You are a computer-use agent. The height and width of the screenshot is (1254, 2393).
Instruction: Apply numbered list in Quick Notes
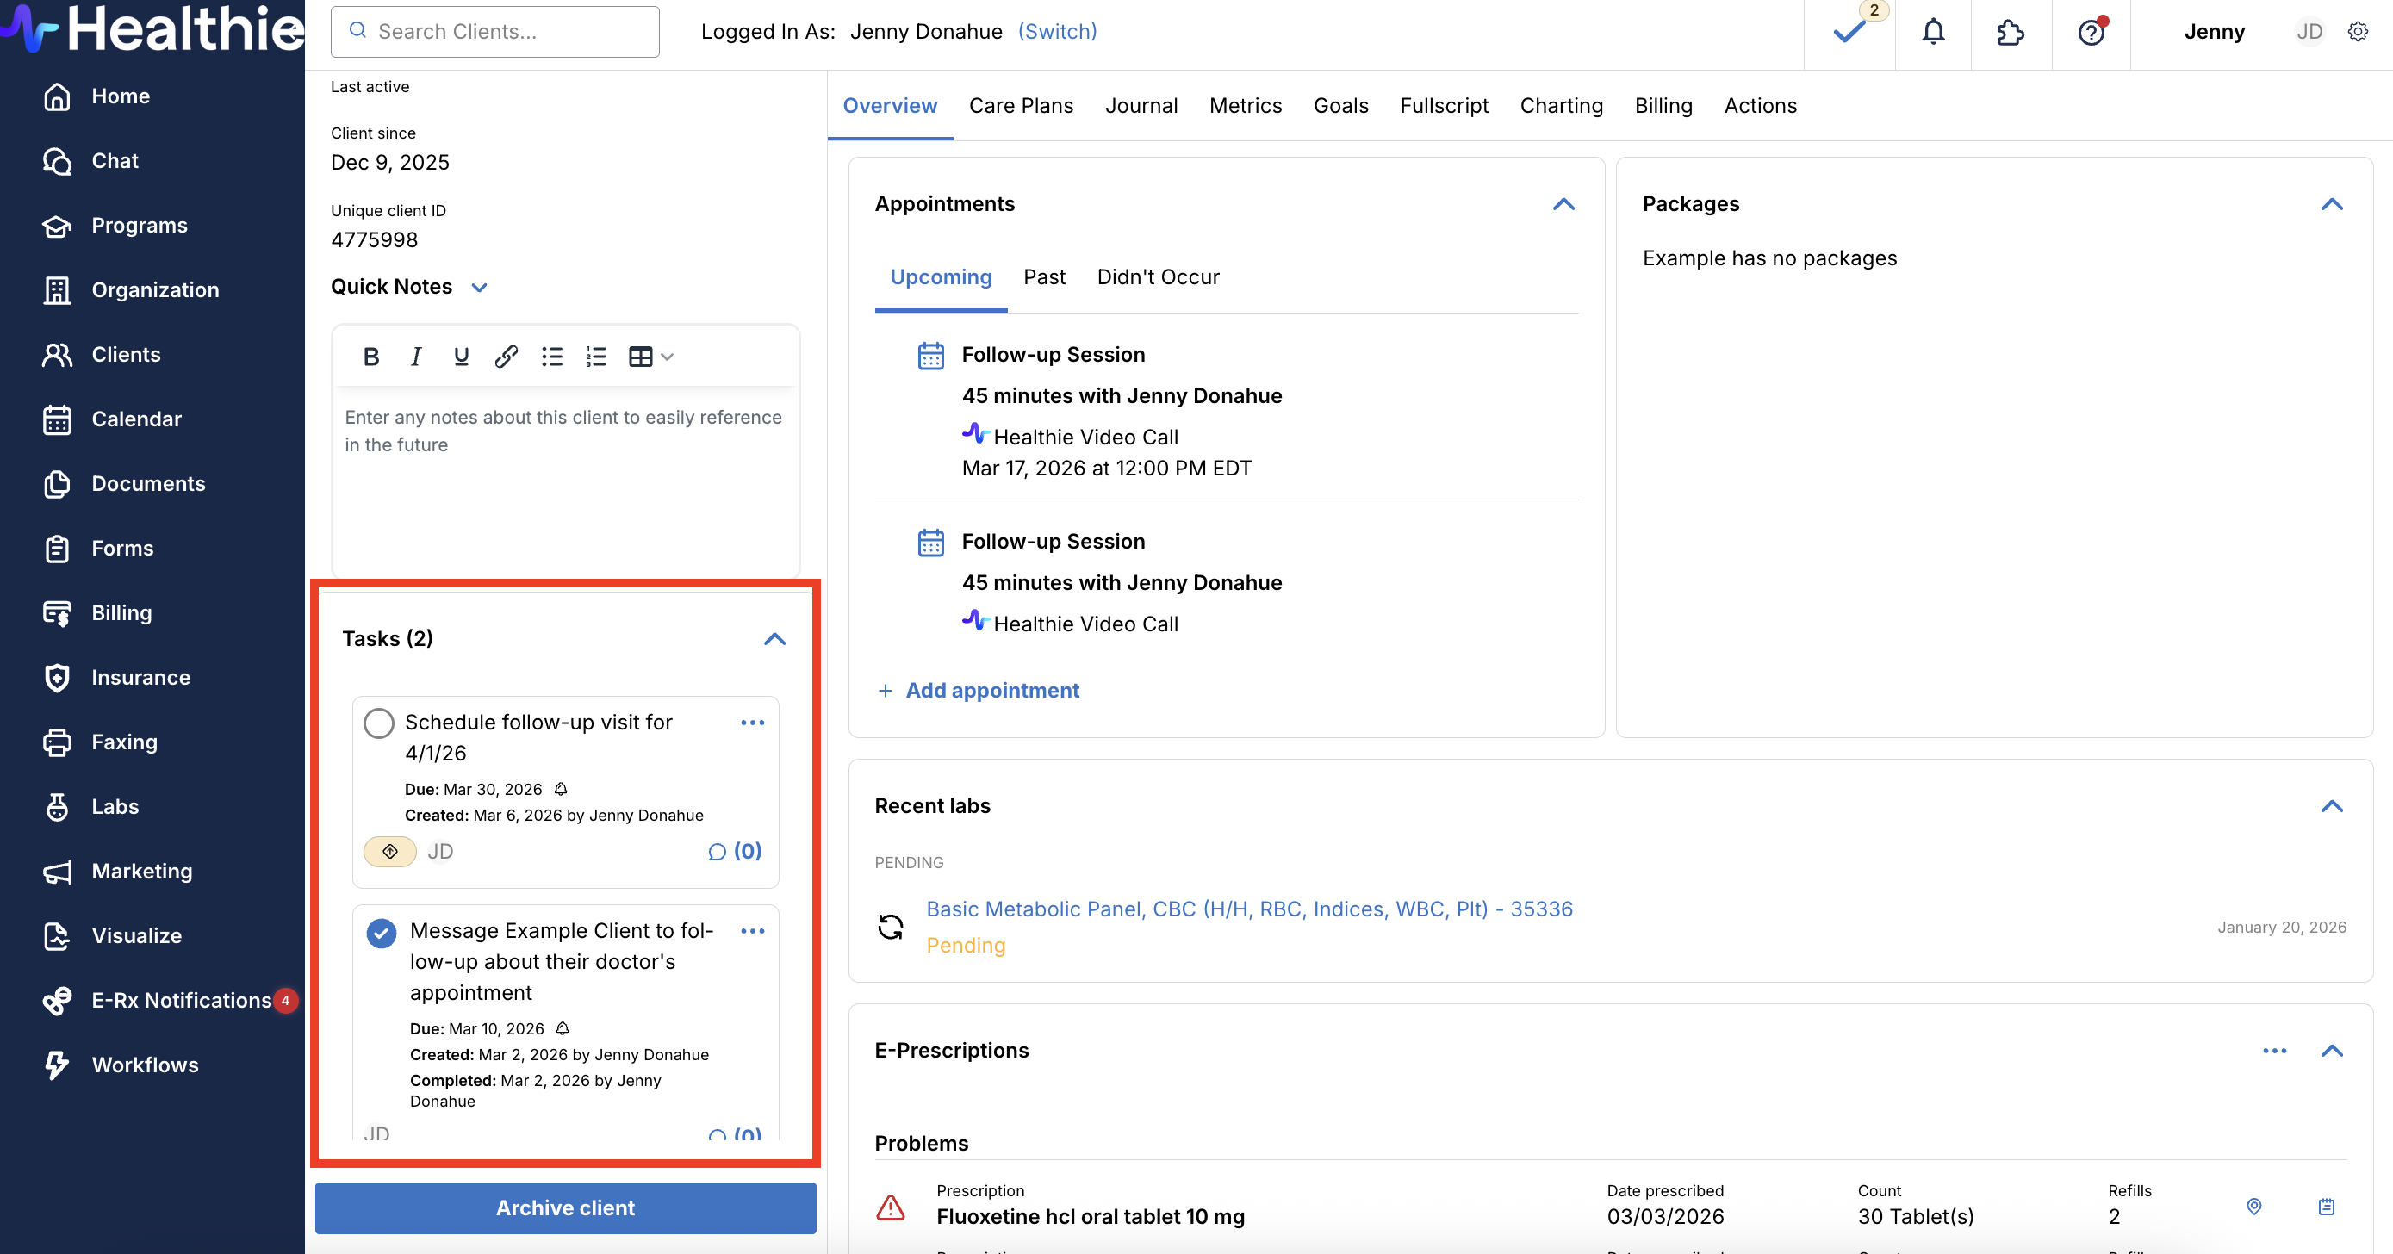596,357
